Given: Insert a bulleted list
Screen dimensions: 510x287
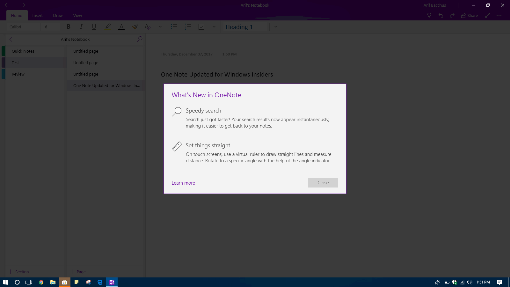Looking at the screenshot, I should [x=174, y=27].
